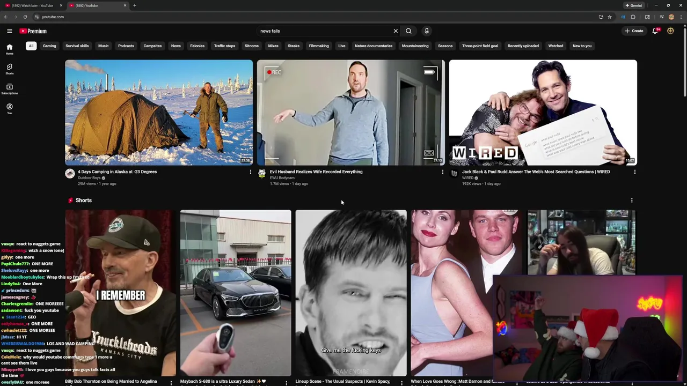Image resolution: width=687 pixels, height=386 pixels.
Task: Select the Campsites chip
Action: [152, 46]
